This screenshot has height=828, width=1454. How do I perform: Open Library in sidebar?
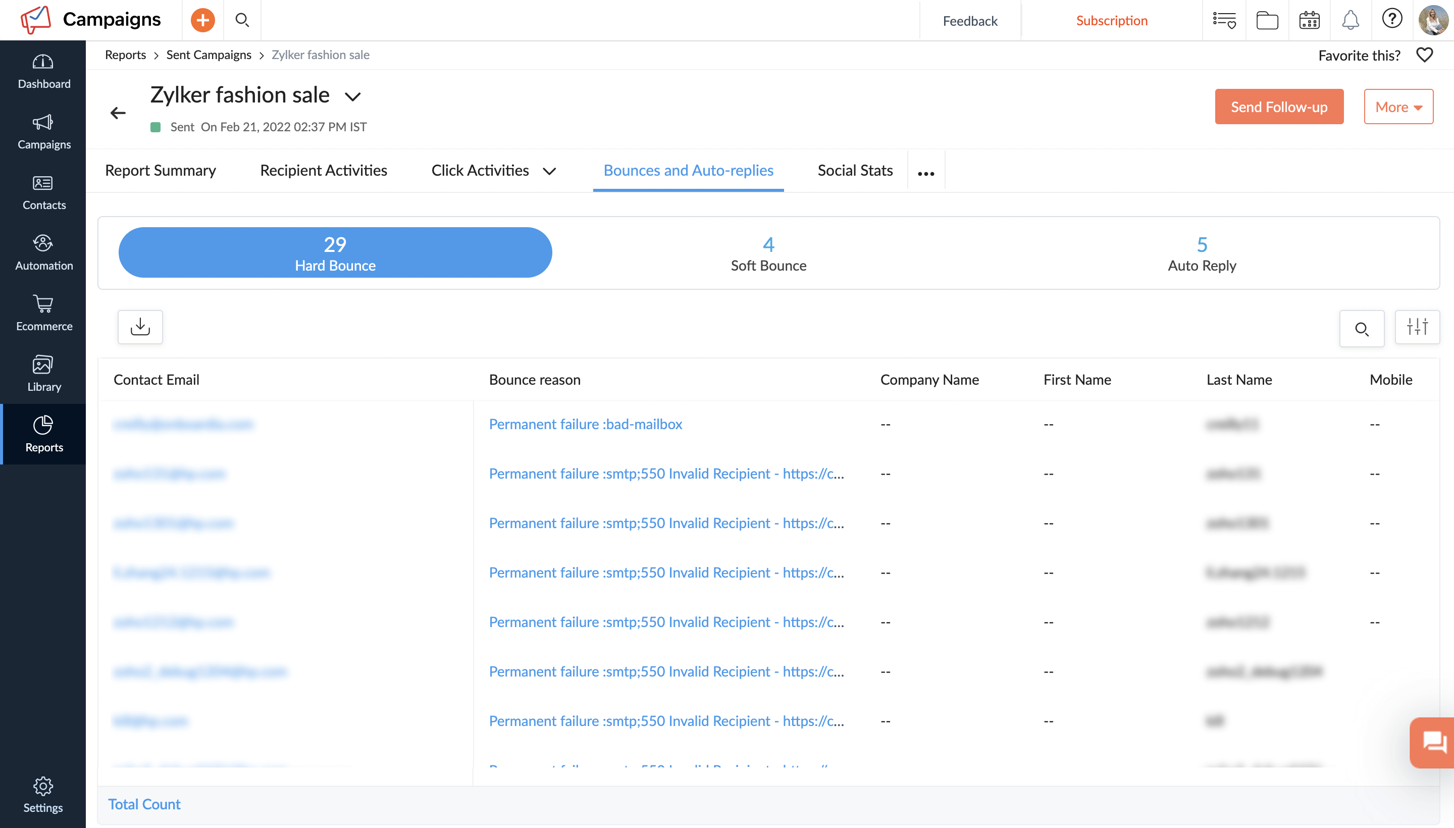coord(43,374)
